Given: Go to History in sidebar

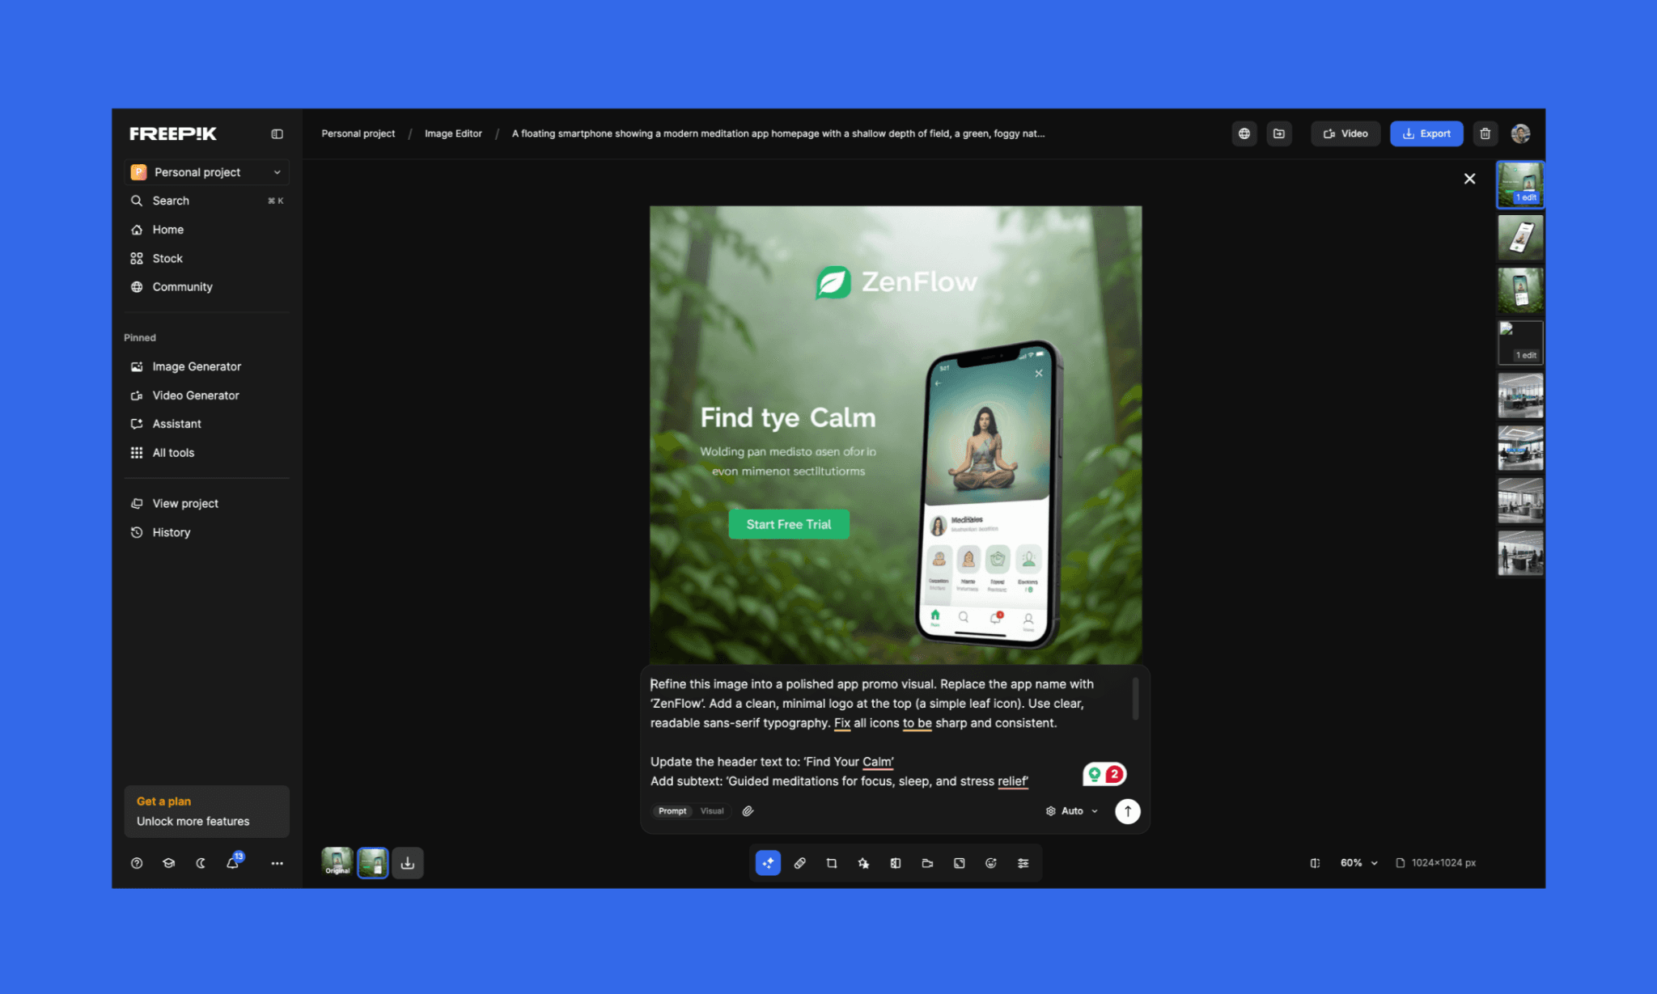Looking at the screenshot, I should 172,532.
